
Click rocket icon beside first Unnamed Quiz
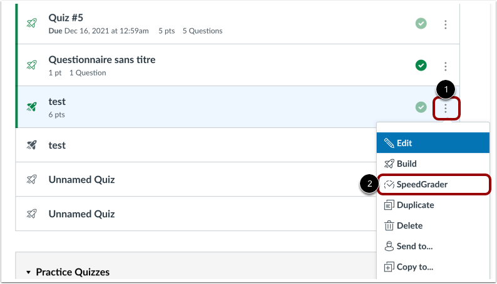tap(31, 180)
